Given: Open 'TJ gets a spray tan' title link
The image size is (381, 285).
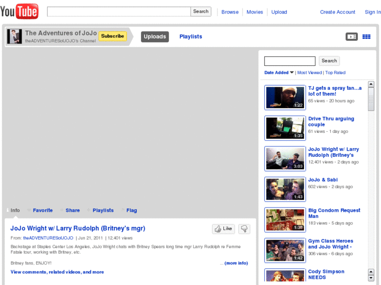Looking at the screenshot, I should click(x=335, y=91).
